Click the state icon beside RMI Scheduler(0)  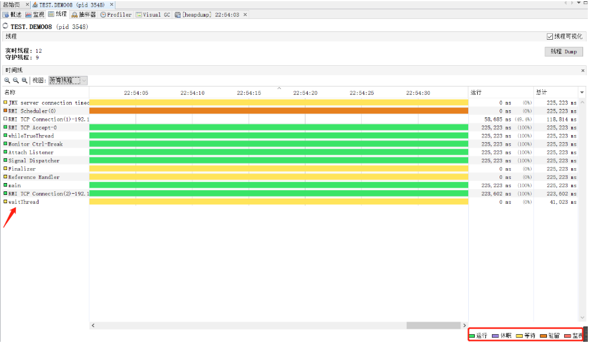tap(5, 111)
